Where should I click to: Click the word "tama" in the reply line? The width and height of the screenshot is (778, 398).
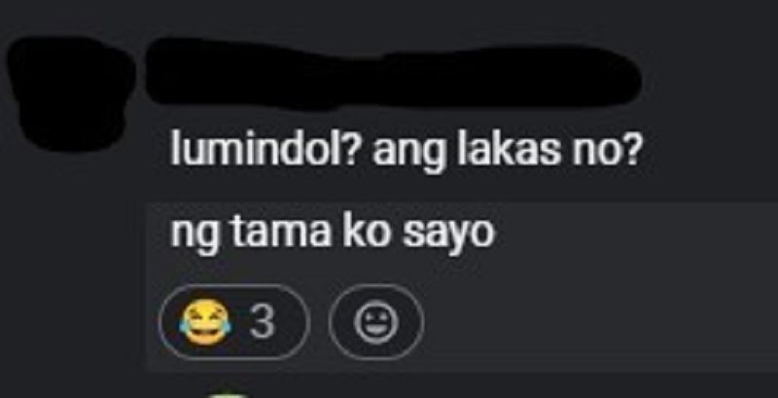tap(282, 233)
